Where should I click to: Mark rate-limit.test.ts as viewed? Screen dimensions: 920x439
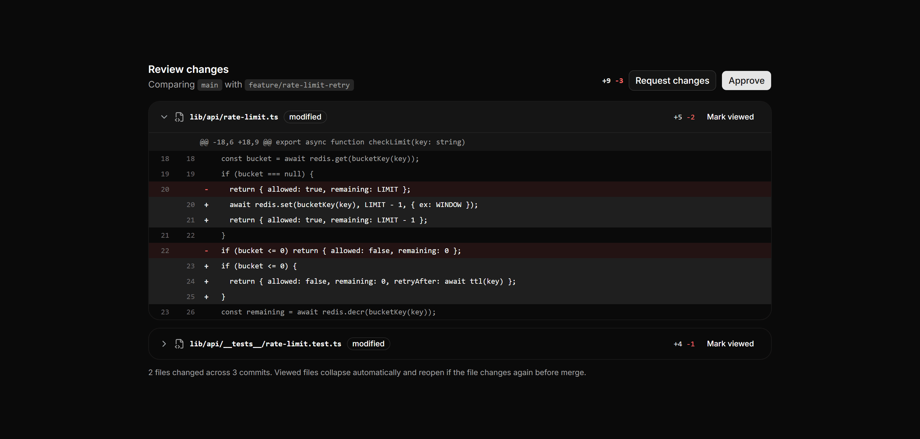click(730, 343)
